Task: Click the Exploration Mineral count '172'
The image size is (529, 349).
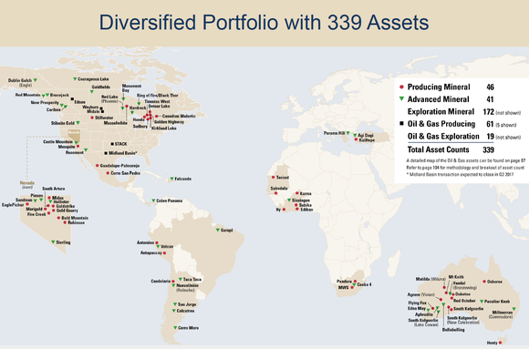Action: 489,111
